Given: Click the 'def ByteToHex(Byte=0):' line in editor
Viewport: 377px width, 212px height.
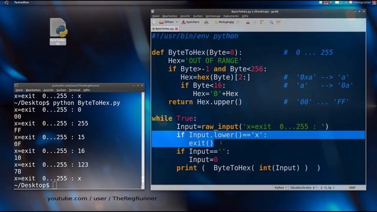Looking at the screenshot, I should pos(197,52).
